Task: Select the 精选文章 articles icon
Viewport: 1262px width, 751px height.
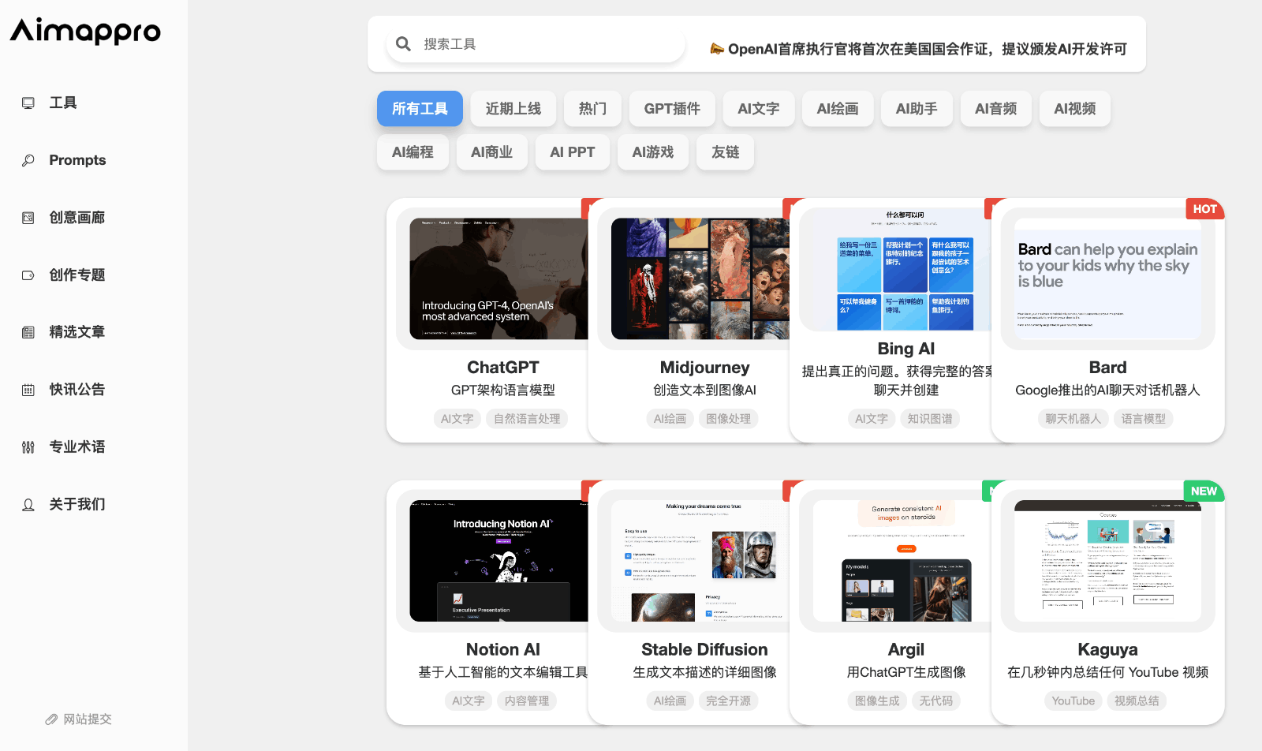Action: [28, 332]
